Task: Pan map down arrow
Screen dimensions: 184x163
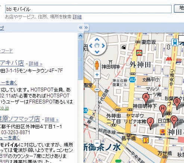Action: click(97, 52)
